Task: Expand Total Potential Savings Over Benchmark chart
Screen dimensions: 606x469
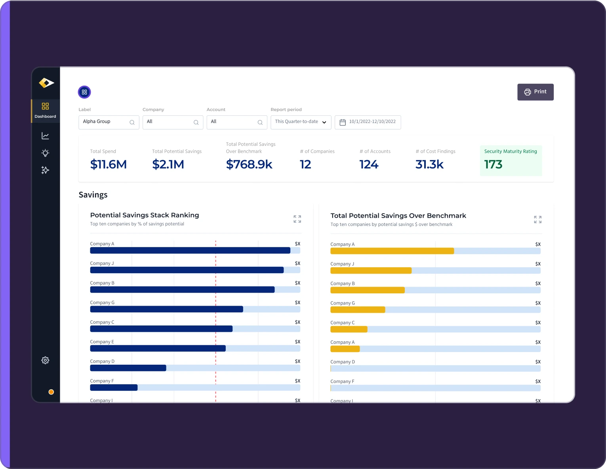Action: pos(537,219)
